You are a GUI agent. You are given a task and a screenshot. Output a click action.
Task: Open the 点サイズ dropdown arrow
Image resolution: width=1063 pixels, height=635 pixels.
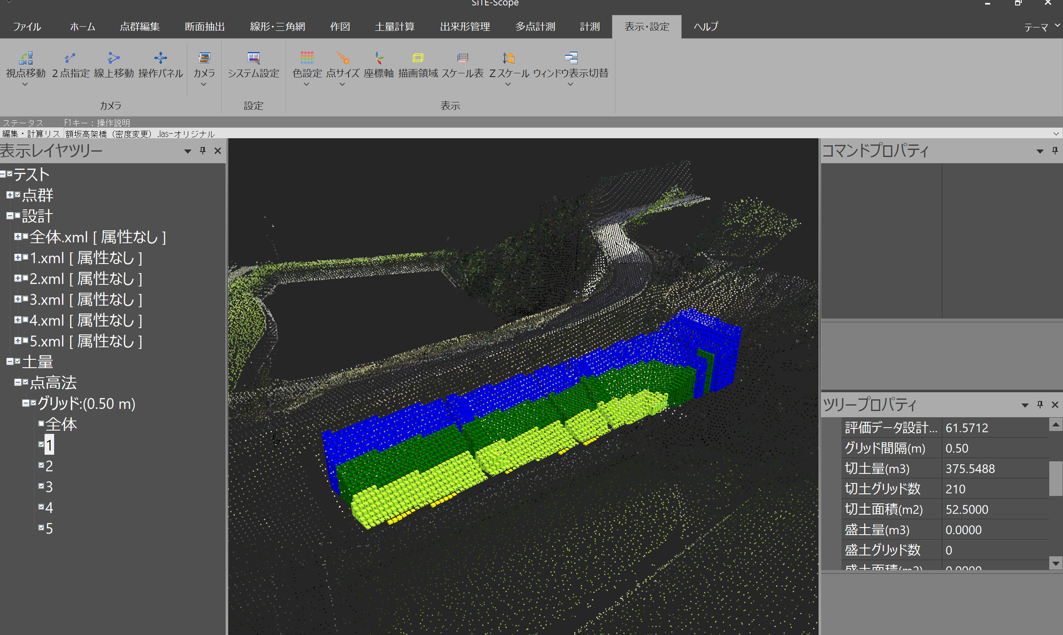click(342, 85)
